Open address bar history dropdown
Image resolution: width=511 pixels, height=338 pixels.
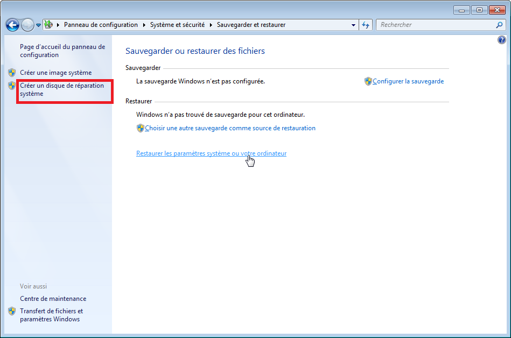(353, 25)
